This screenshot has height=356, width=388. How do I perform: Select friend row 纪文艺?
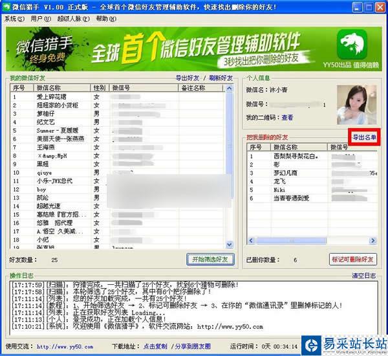pyautogui.click(x=118, y=122)
